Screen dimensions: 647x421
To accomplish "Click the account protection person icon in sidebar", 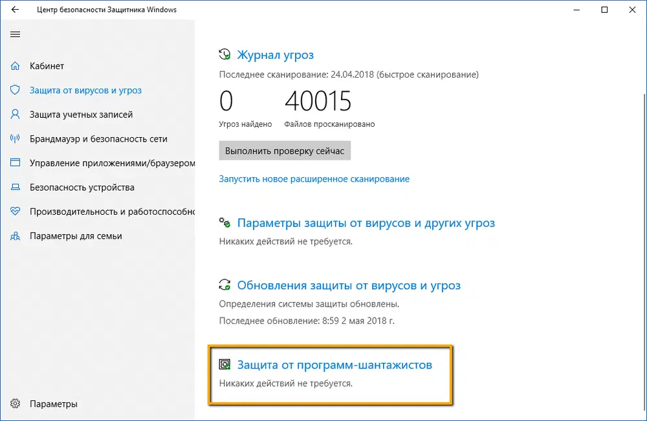I will click(x=15, y=114).
